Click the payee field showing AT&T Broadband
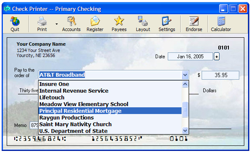 (x=110, y=75)
